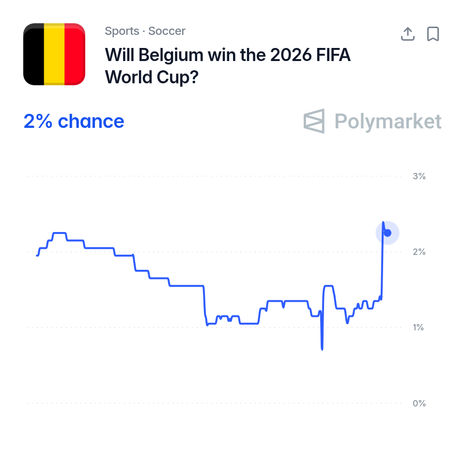Click the 3% axis label
Image resolution: width=465 pixels, height=465 pixels.
click(419, 176)
